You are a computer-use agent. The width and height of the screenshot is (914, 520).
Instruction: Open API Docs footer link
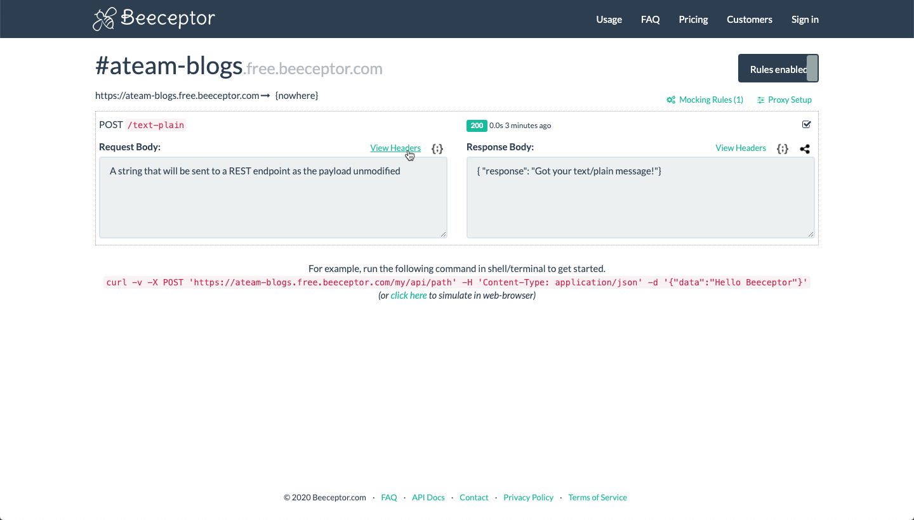coord(428,498)
